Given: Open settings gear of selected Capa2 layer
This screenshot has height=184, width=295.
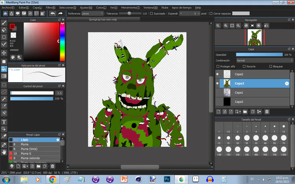Looking at the screenshot, I should click(286, 84).
